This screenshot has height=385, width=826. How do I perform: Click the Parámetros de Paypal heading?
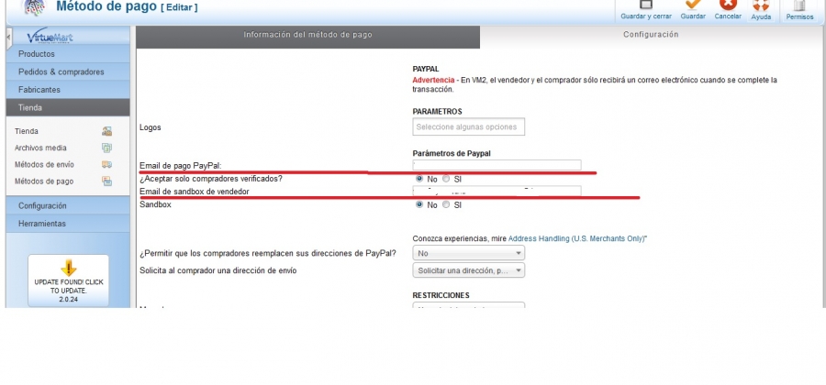click(452, 154)
